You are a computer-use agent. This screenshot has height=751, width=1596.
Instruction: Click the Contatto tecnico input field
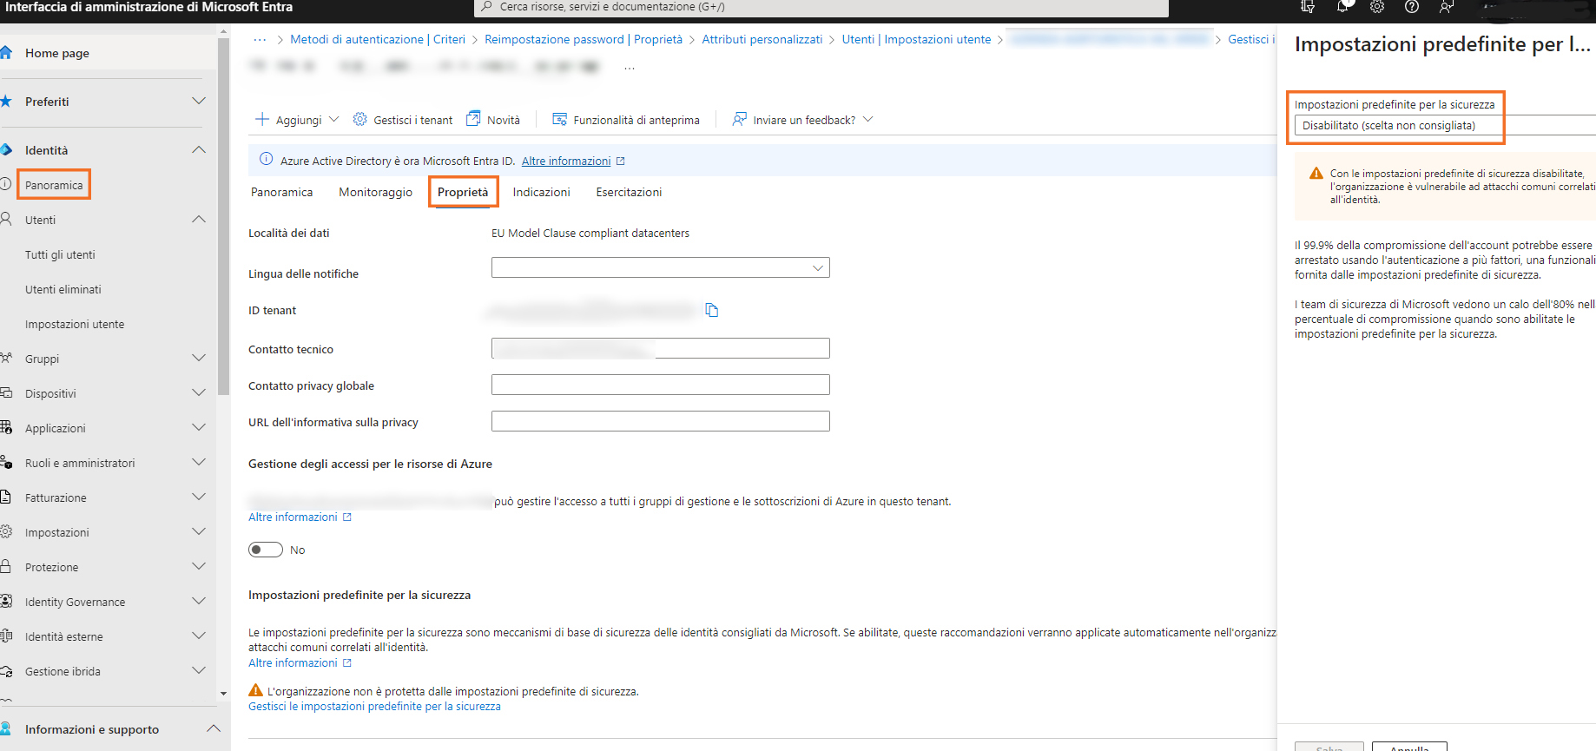661,348
